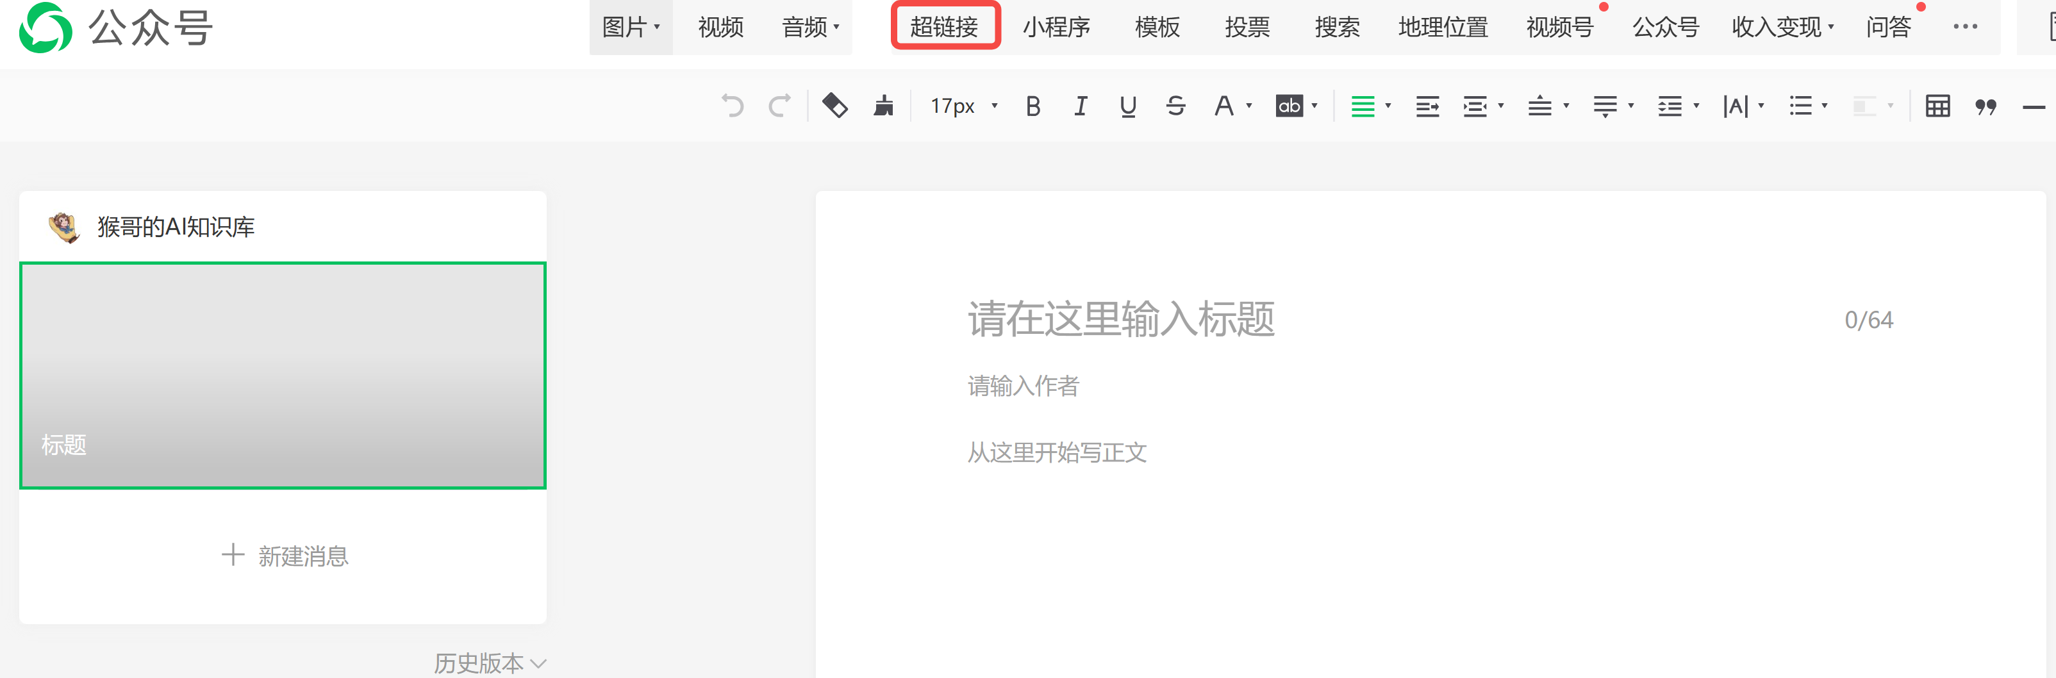Click the 0/64 title character counter
The height and width of the screenshot is (678, 2056).
coord(1868,320)
